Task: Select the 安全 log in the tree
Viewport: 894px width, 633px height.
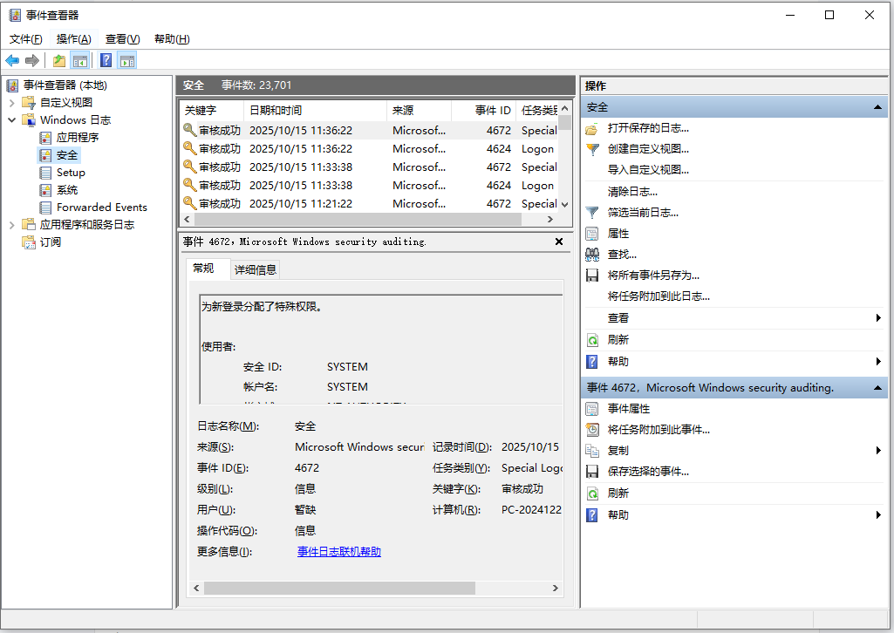Action: pos(66,155)
